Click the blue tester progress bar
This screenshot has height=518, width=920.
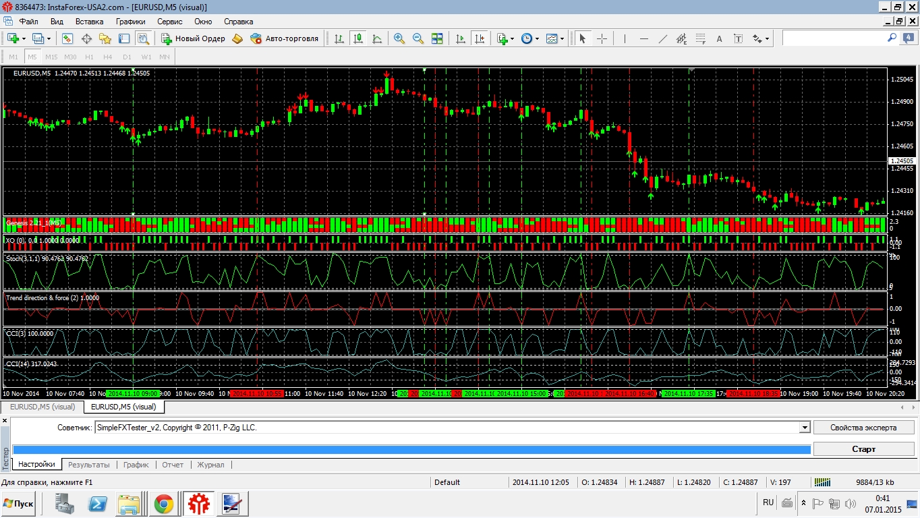[411, 449]
